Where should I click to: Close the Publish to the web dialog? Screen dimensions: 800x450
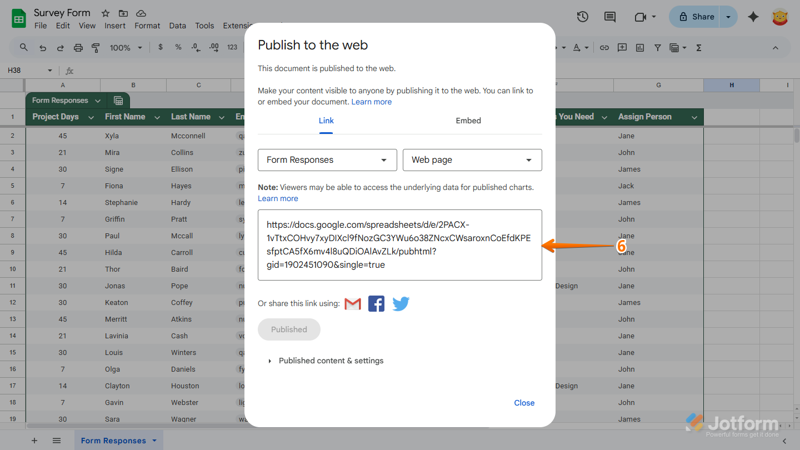pos(524,403)
